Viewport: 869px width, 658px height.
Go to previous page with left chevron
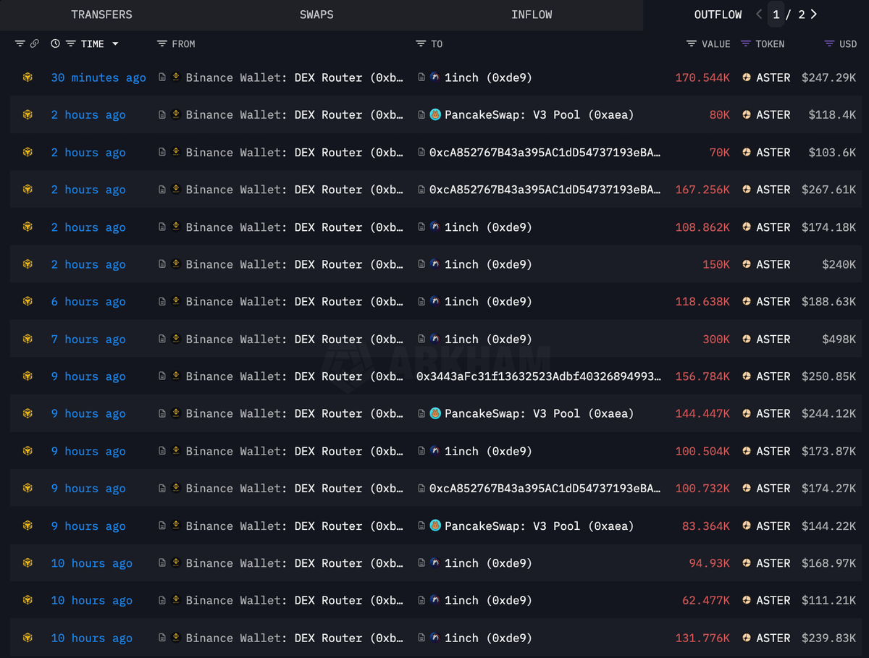758,14
